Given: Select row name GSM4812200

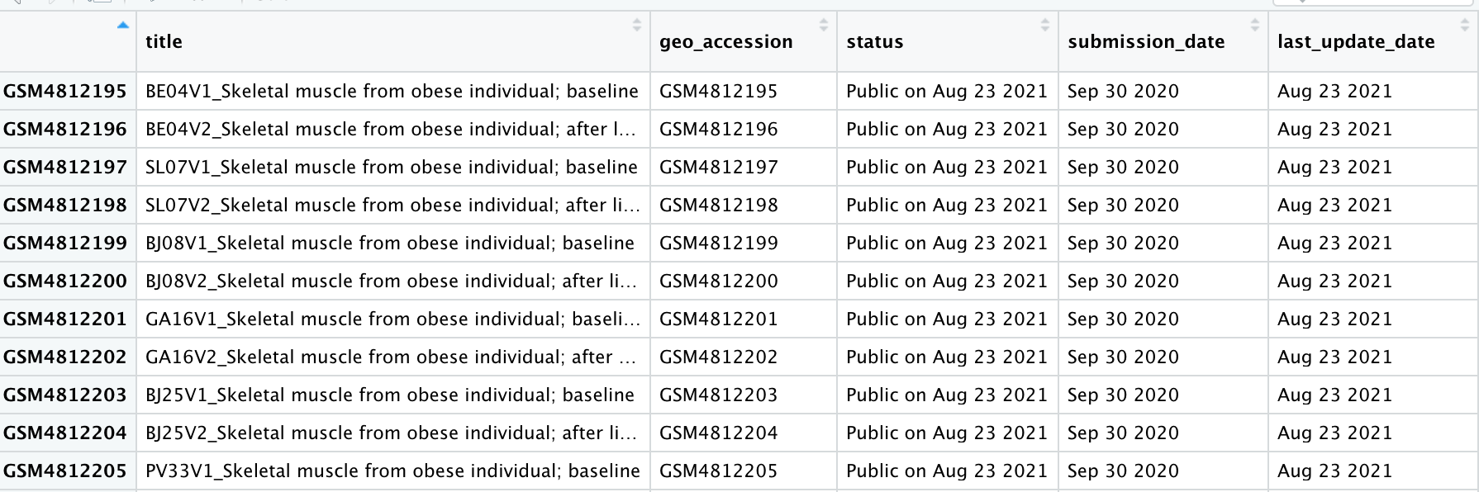Looking at the screenshot, I should coord(65,281).
